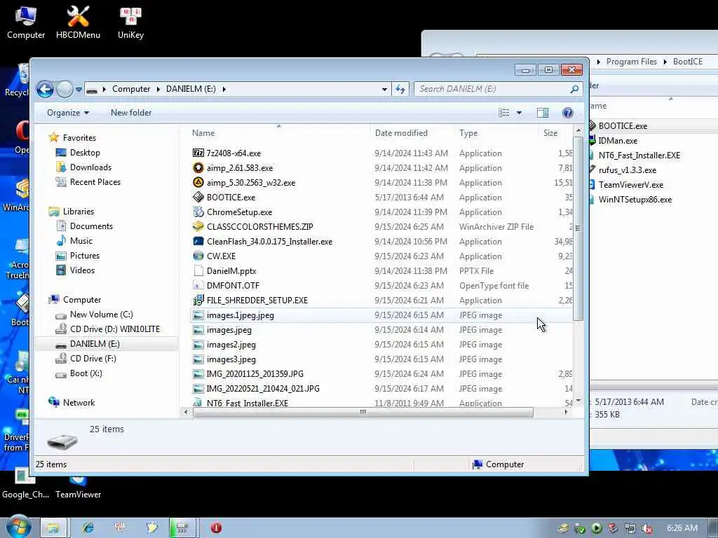Toggle the preview pane button
718x538 pixels.
(x=543, y=113)
